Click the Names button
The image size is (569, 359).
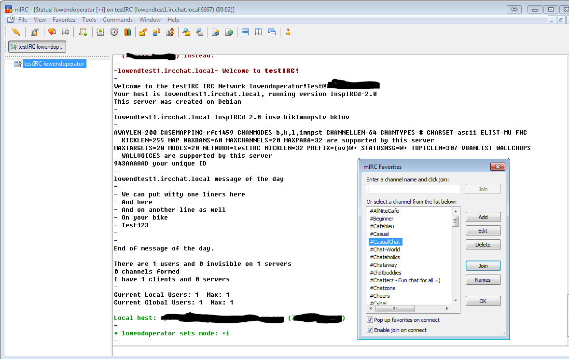click(x=483, y=279)
